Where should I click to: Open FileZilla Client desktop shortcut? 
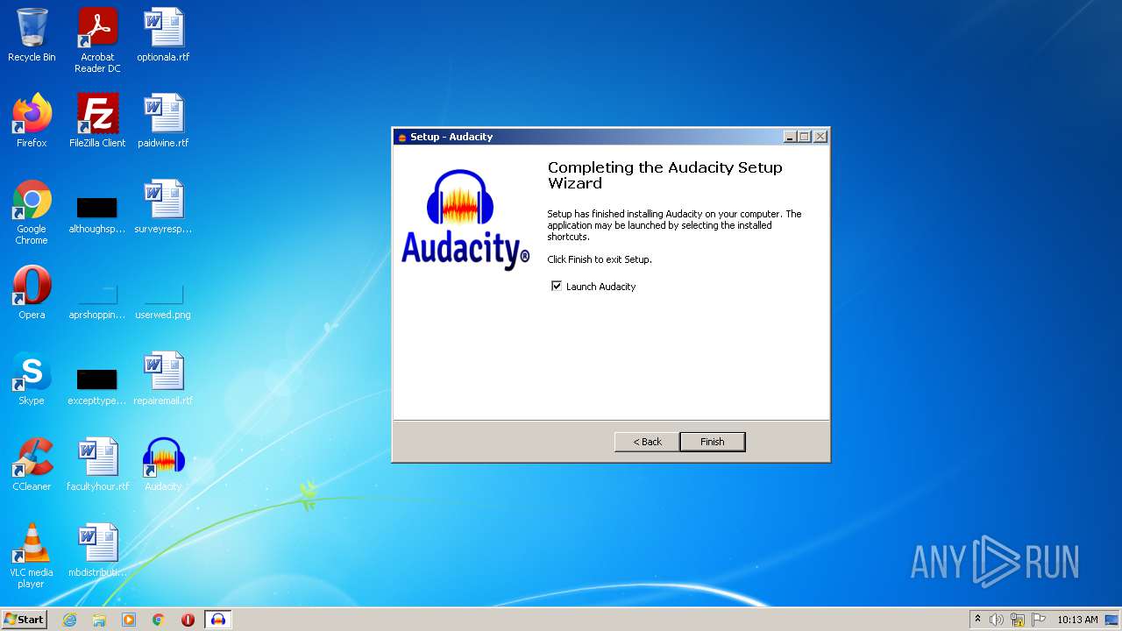pyautogui.click(x=97, y=122)
